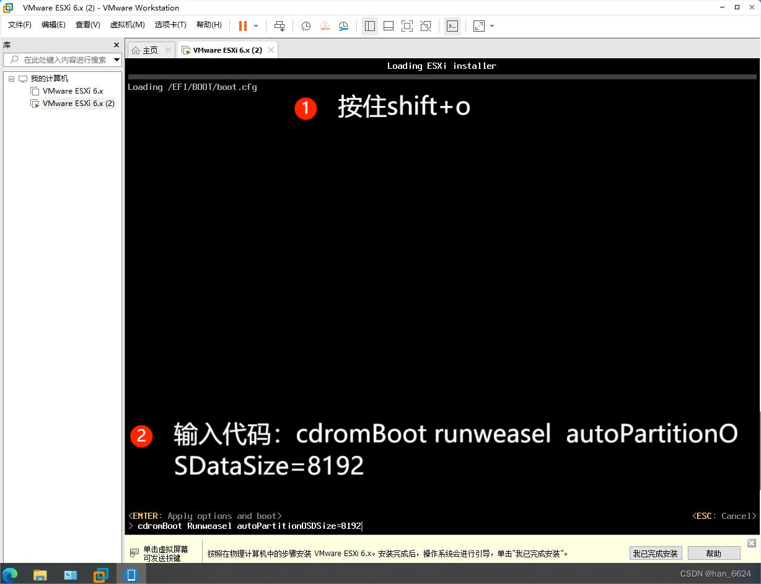Select 我的计算机 in the library
Image resolution: width=761 pixels, height=584 pixels.
coord(50,79)
